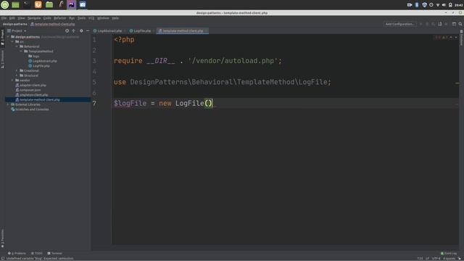The width and height of the screenshot is (464, 261).
Task: Click the icon right of the debug bug icon
Action: click(x=434, y=24)
